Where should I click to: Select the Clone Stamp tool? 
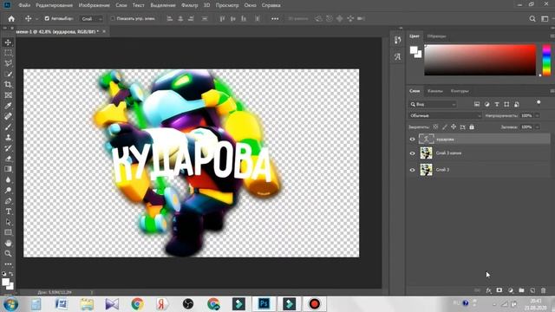8,138
